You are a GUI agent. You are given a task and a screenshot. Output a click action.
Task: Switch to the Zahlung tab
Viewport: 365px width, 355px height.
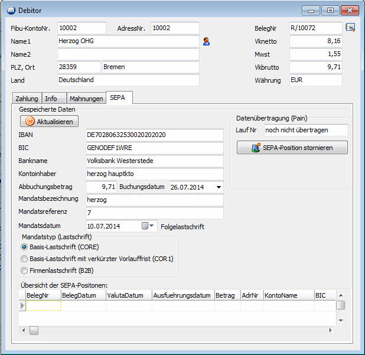27,99
